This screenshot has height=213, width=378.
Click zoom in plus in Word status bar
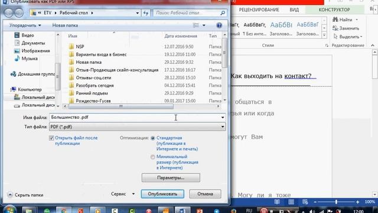tap(357, 202)
